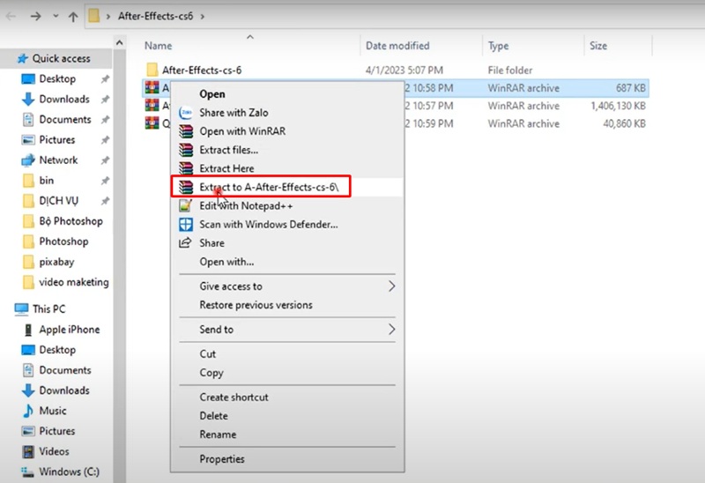Open pinned Desktop under Quick access
Screen dimensions: 705x483
pyautogui.click(x=57, y=78)
